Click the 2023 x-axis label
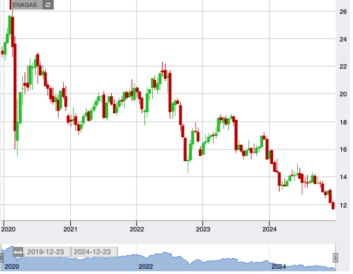This screenshot has height=274, width=353. click(203, 229)
